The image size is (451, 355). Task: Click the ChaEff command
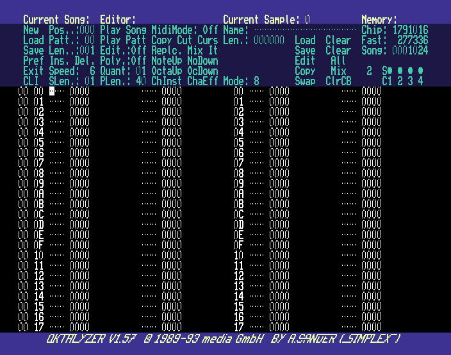click(x=202, y=81)
